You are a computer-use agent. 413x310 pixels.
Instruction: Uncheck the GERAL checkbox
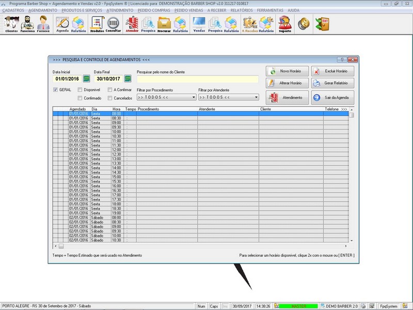[x=55, y=89]
